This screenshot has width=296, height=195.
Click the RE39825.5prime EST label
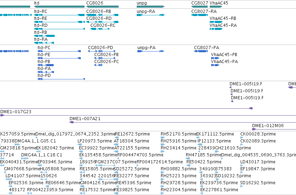[x=131, y=190]
